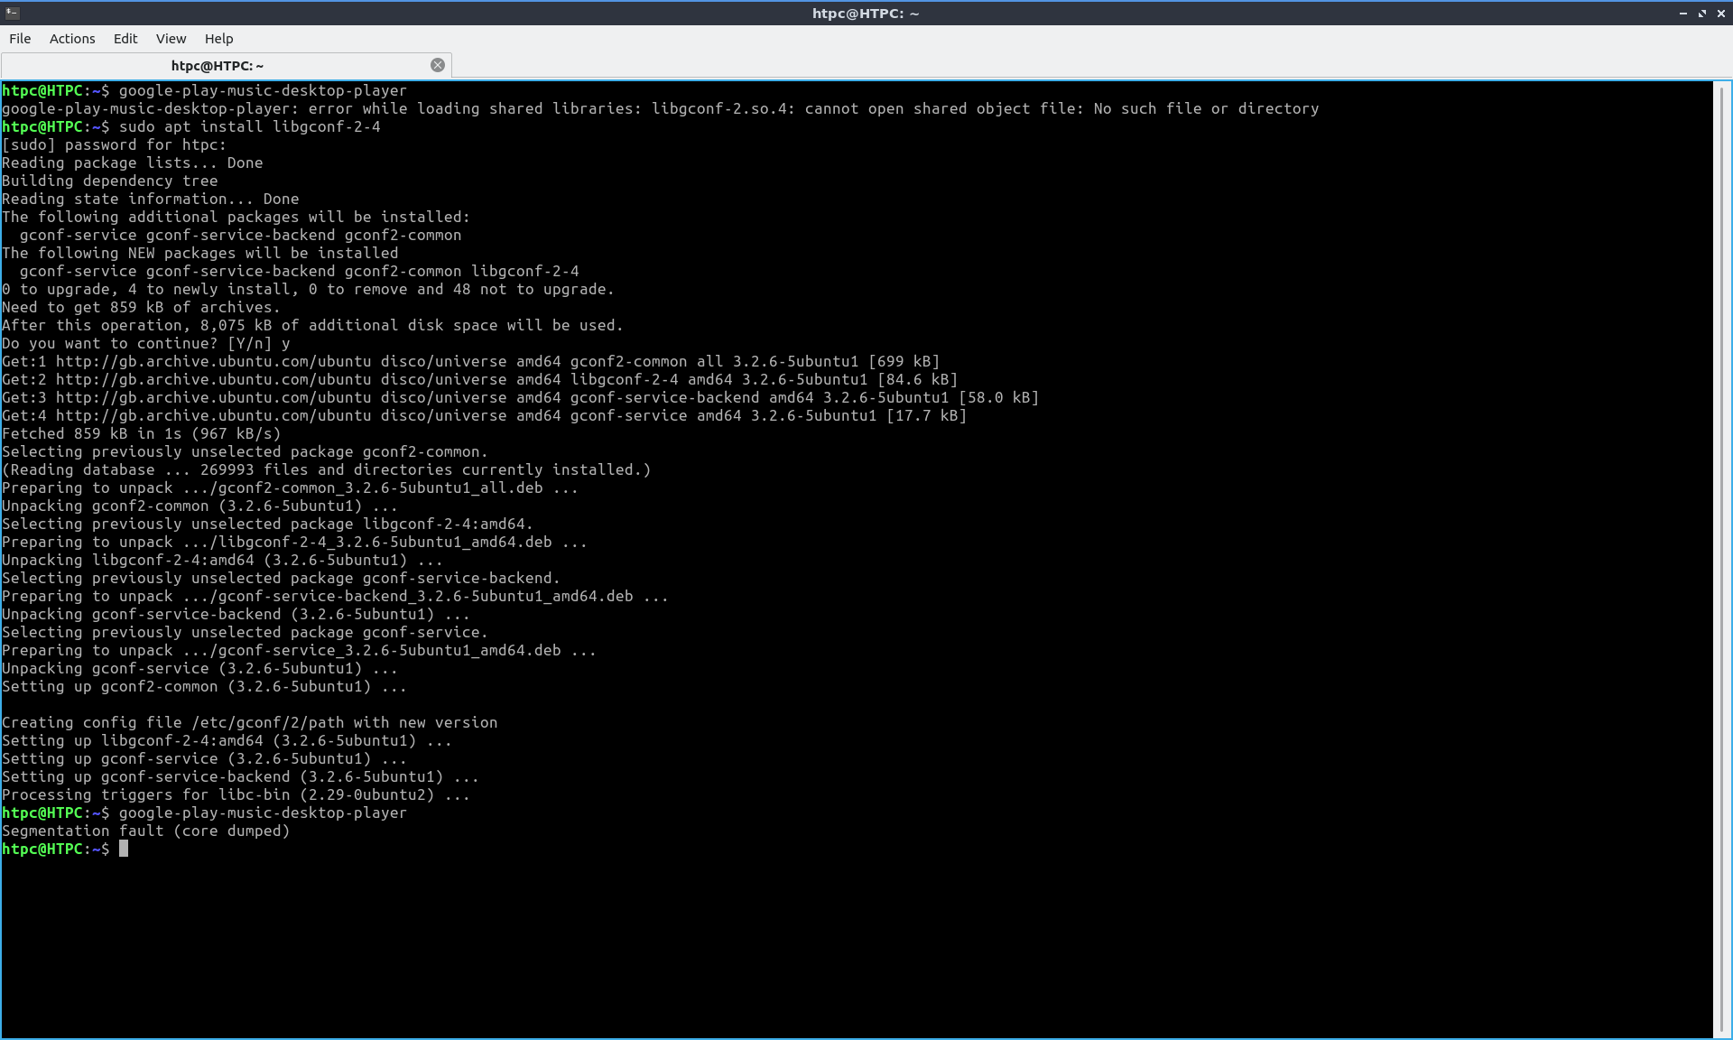Open the File menu
This screenshot has width=1733, height=1040.
pos(20,39)
